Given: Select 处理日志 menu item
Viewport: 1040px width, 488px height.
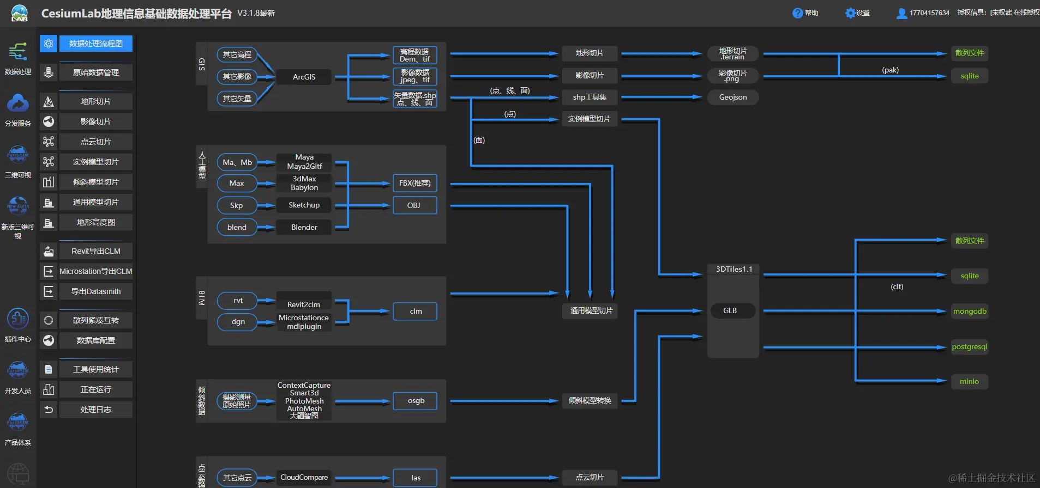Looking at the screenshot, I should point(96,410).
